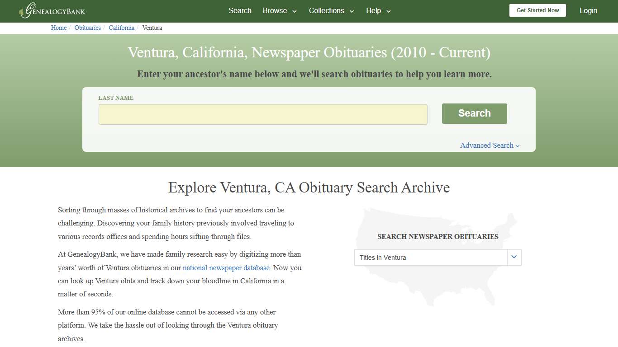
Task: Open the Browse menu item
Action: tap(274, 10)
